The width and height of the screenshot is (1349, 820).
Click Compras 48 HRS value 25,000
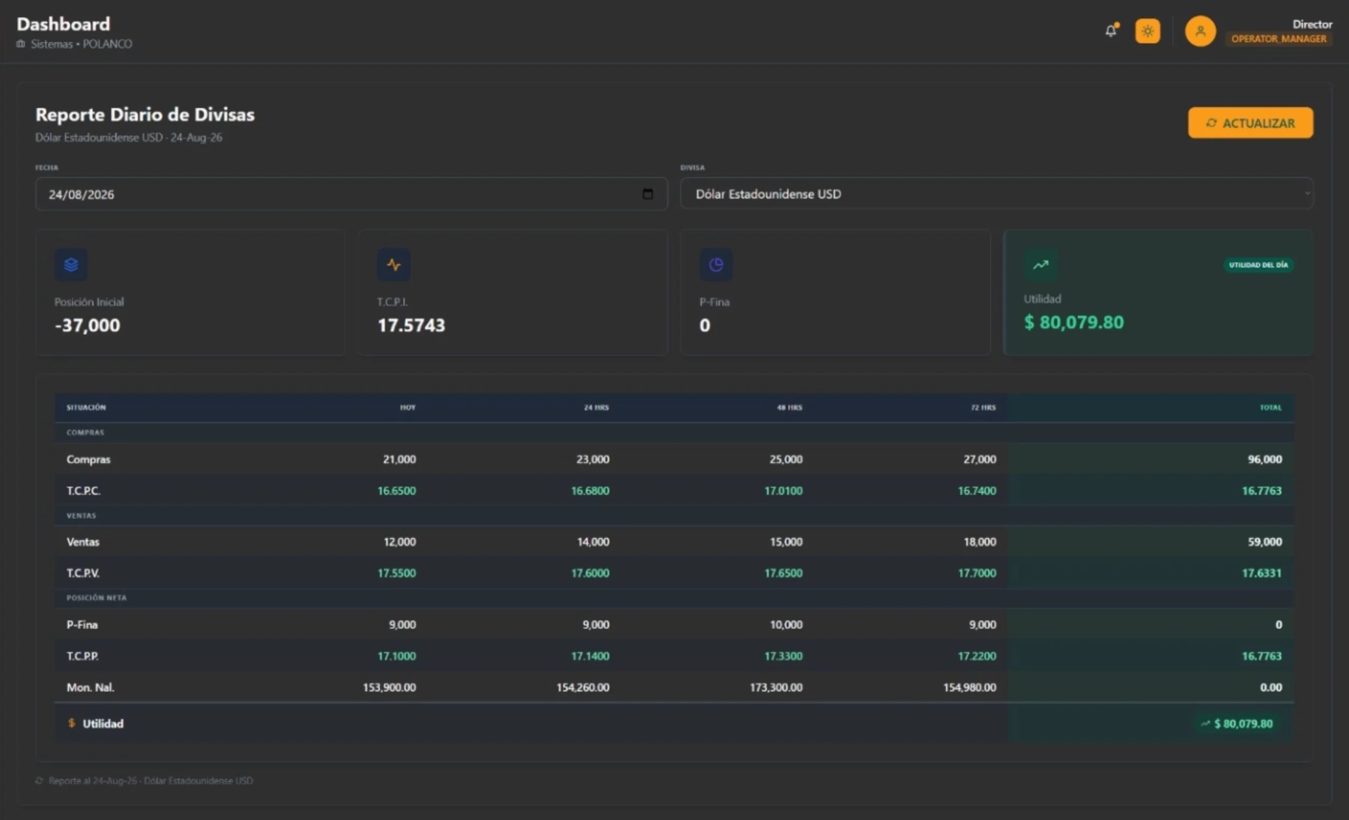pyautogui.click(x=786, y=460)
